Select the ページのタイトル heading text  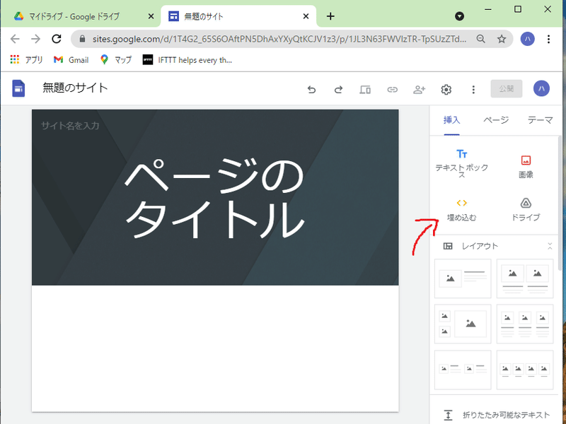point(215,199)
